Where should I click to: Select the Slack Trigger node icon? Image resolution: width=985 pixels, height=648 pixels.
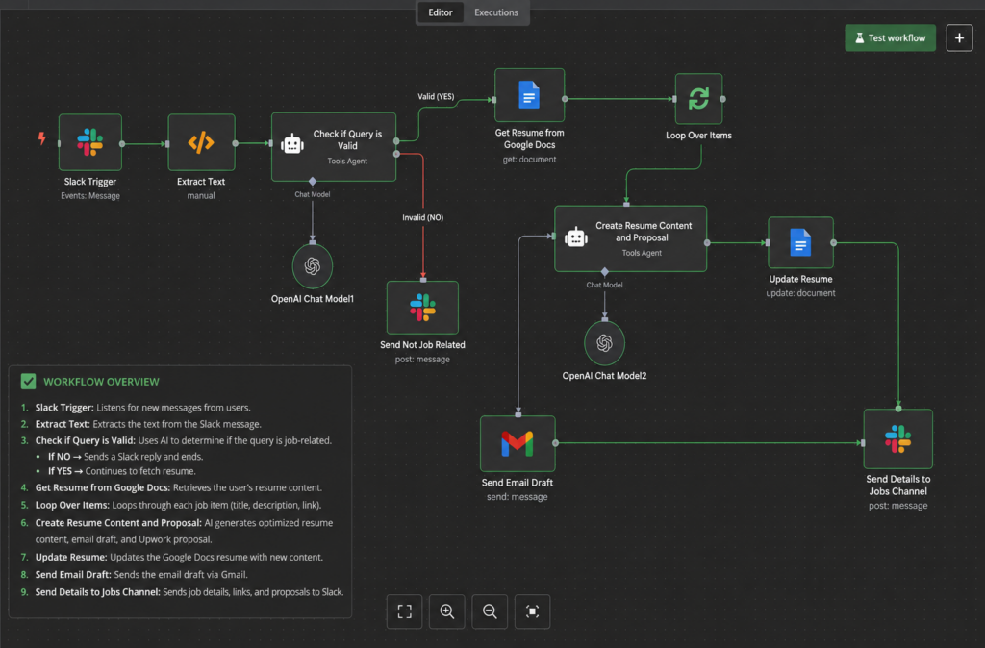click(x=90, y=142)
